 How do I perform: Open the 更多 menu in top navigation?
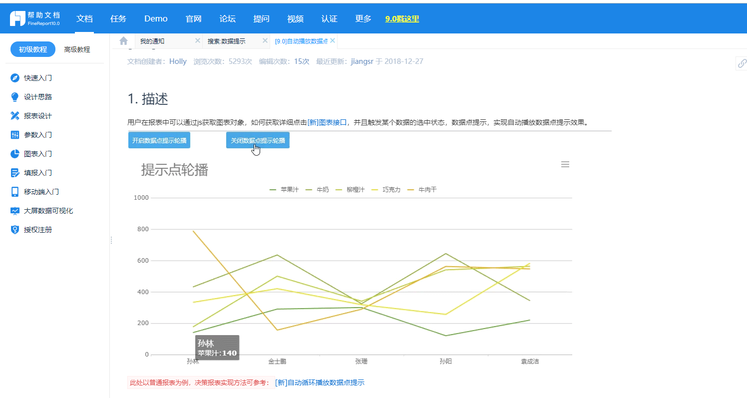[363, 18]
